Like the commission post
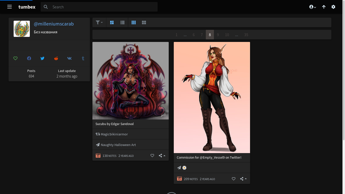Image resolution: width=345 pixels, height=194 pixels. pos(234,179)
